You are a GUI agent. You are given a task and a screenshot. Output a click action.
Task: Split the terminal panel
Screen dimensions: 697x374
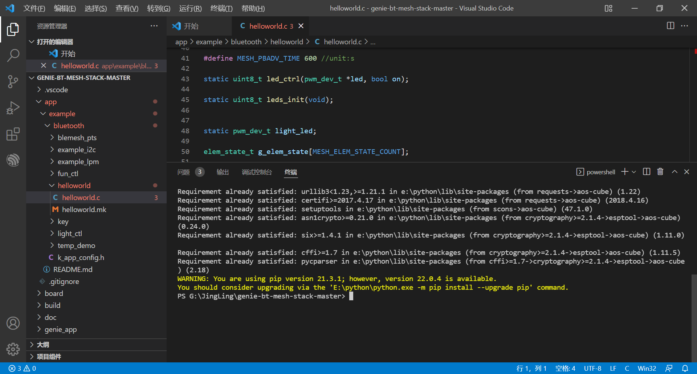click(x=647, y=172)
